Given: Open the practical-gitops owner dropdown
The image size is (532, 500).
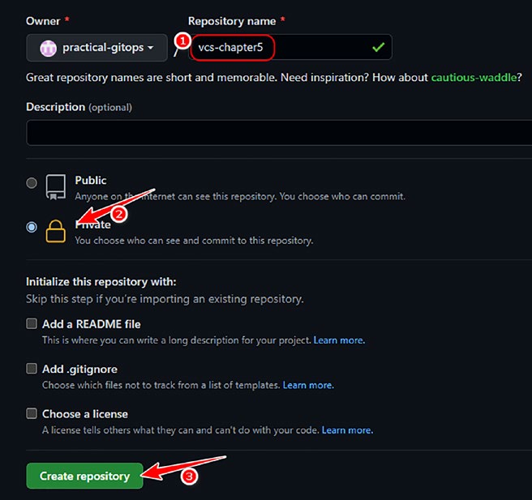Looking at the screenshot, I should point(97,48).
